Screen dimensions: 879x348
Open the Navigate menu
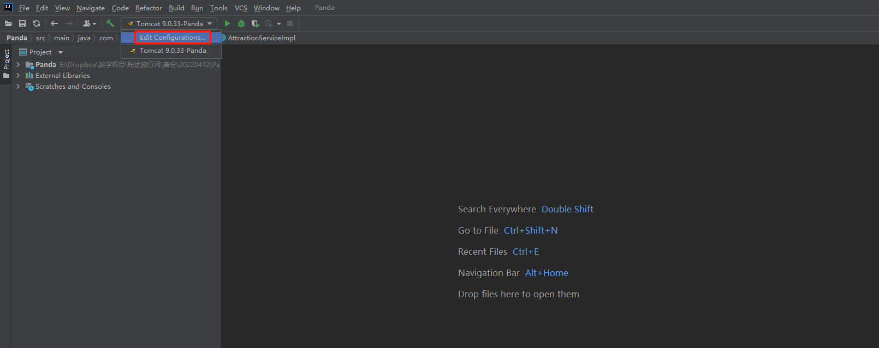pyautogui.click(x=91, y=8)
